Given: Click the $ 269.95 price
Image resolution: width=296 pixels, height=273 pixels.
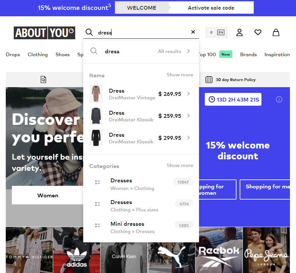Looking at the screenshot, I should pos(170,94).
